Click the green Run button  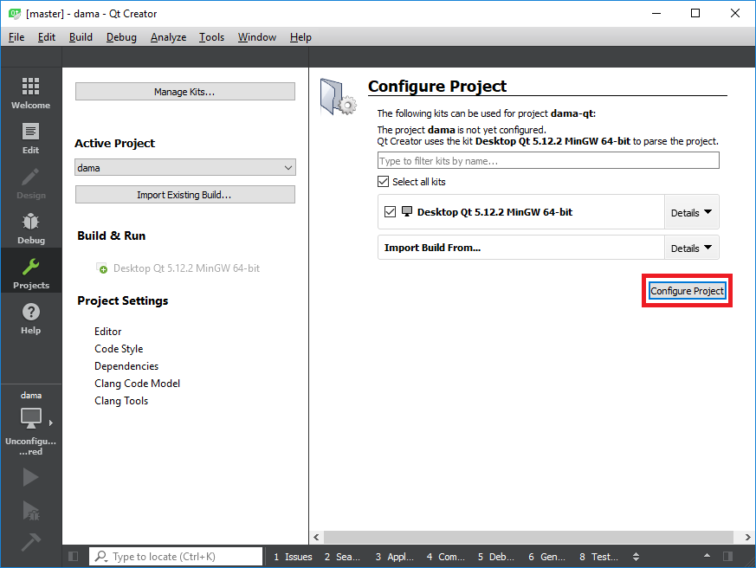coord(31,477)
